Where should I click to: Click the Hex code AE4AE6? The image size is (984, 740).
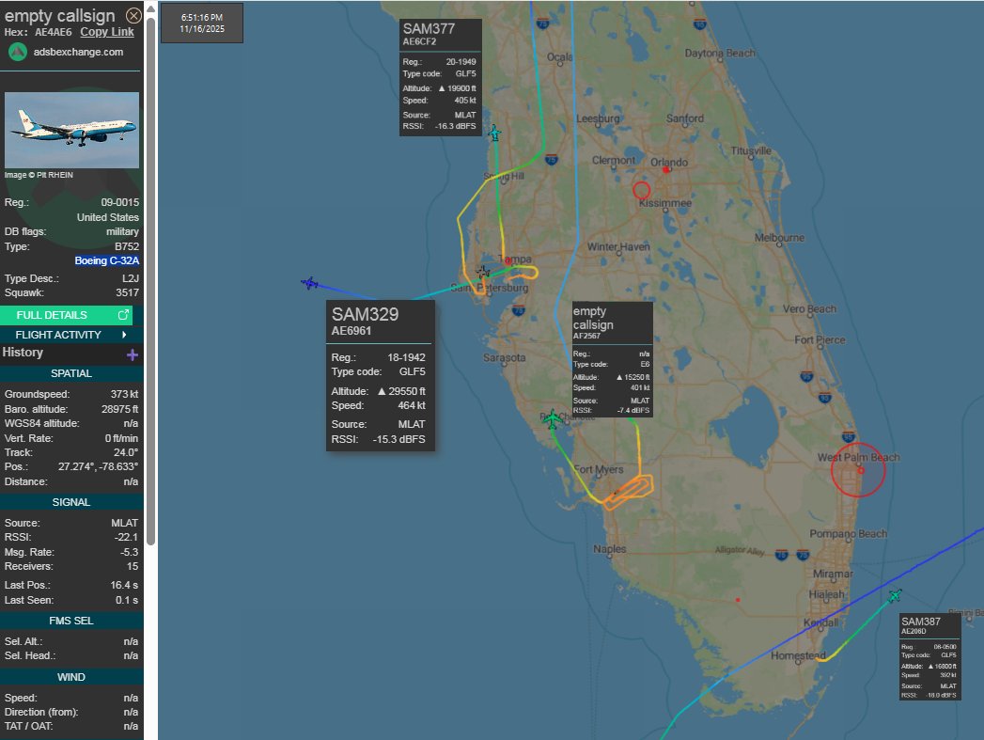tap(53, 32)
